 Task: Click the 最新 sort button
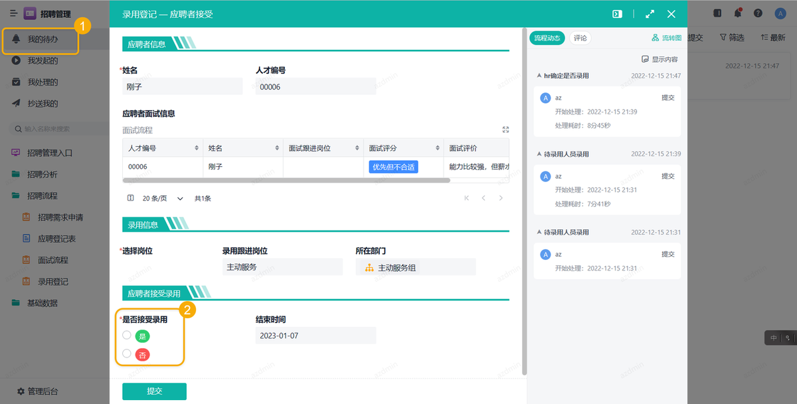coord(773,38)
